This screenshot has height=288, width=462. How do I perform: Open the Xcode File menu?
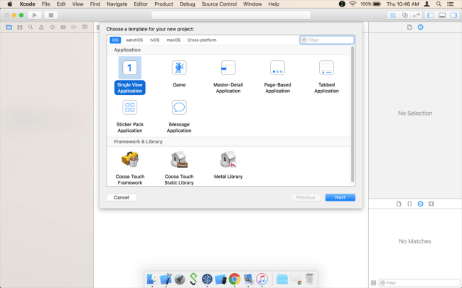pyautogui.click(x=45, y=4)
